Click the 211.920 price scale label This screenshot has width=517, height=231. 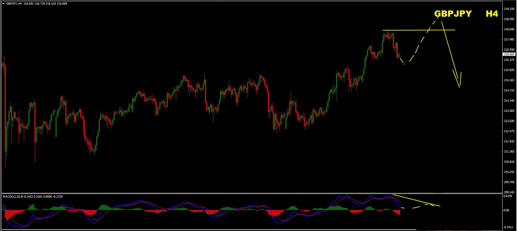click(x=509, y=141)
